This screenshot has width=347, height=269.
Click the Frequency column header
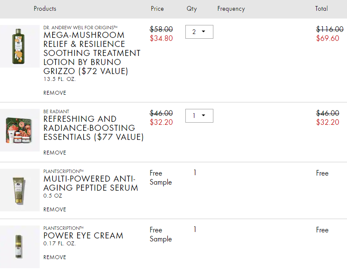tap(231, 9)
